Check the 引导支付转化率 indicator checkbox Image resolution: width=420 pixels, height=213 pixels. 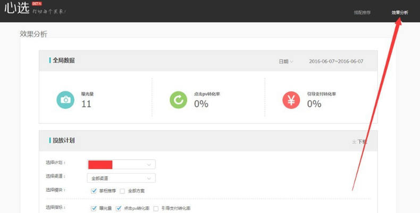[x=156, y=209]
